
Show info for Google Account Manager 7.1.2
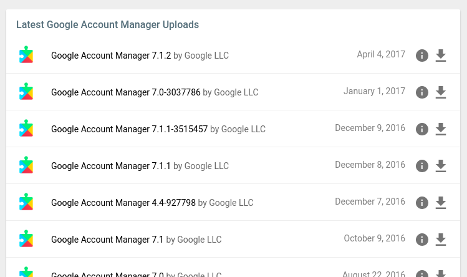(x=422, y=56)
